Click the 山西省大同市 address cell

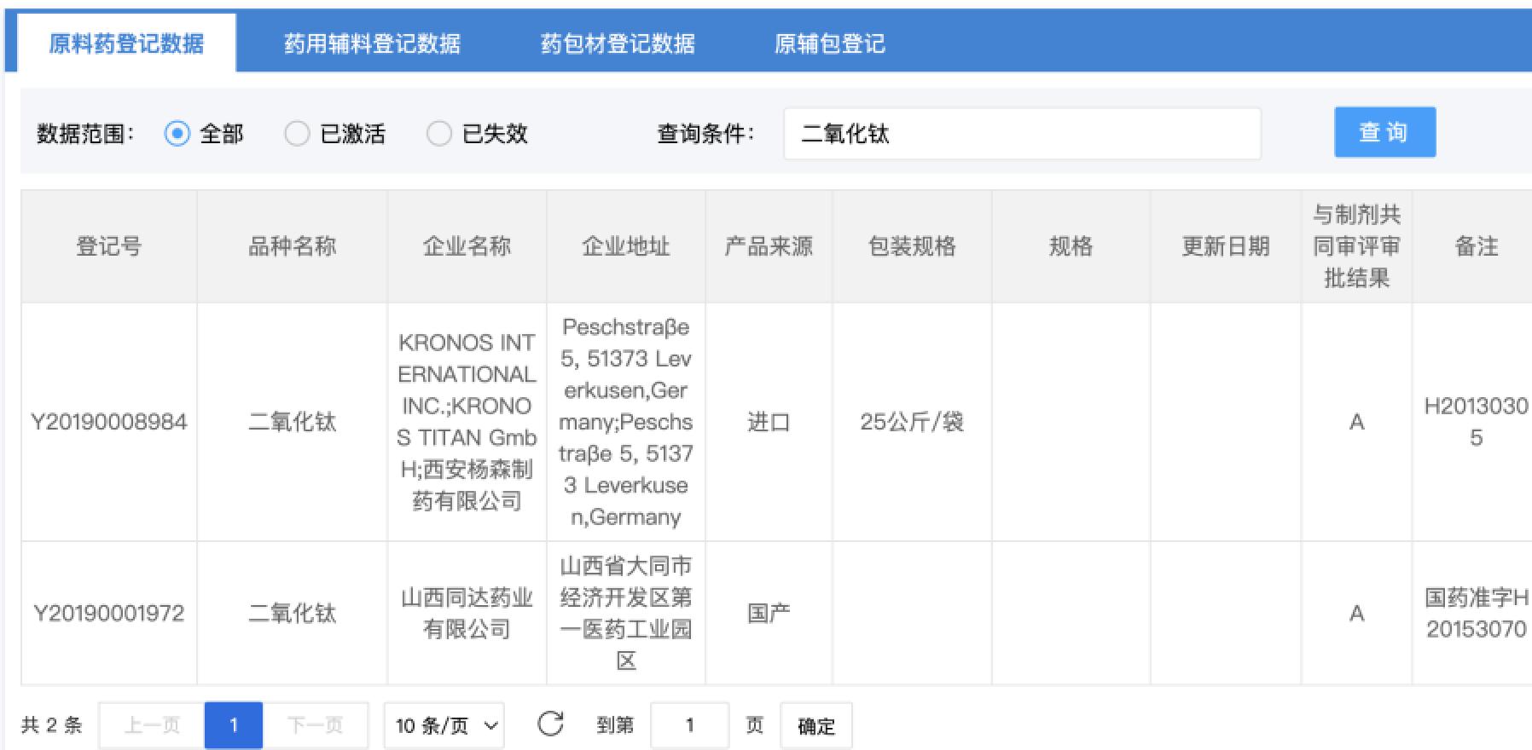[626, 613]
